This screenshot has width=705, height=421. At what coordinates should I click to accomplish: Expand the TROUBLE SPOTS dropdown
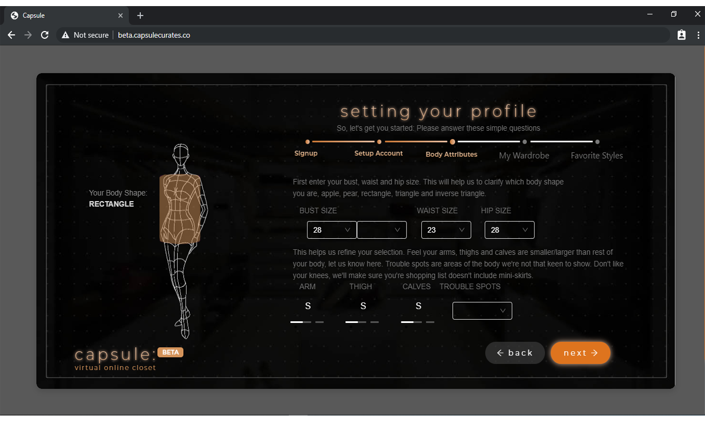coord(482,310)
